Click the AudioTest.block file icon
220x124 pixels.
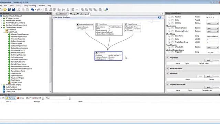(4, 87)
